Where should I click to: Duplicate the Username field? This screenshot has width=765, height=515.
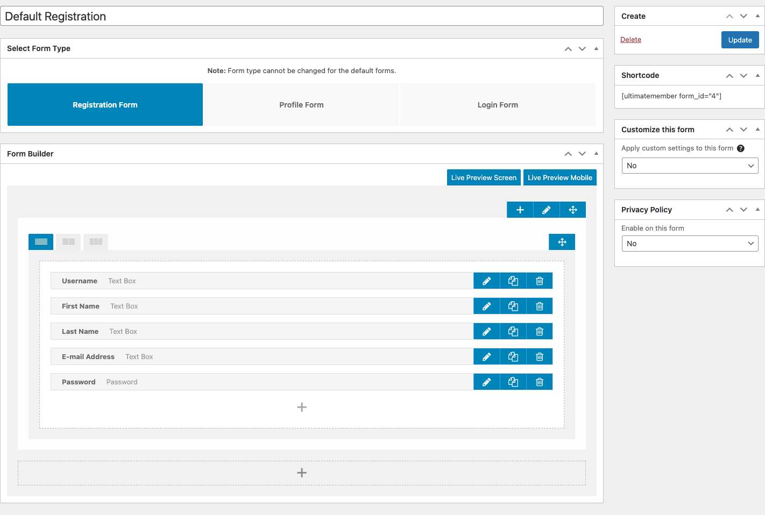[x=513, y=281]
